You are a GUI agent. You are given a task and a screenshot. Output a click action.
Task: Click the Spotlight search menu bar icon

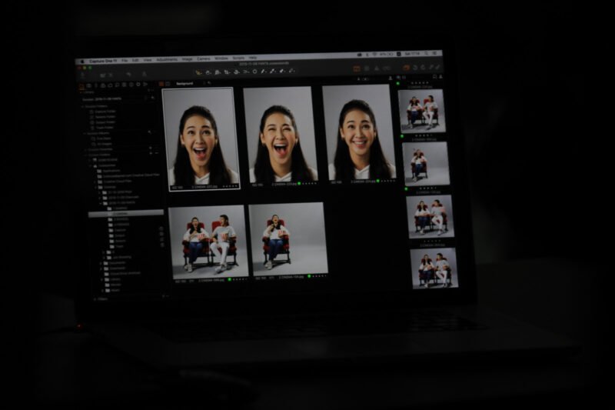tap(426, 53)
